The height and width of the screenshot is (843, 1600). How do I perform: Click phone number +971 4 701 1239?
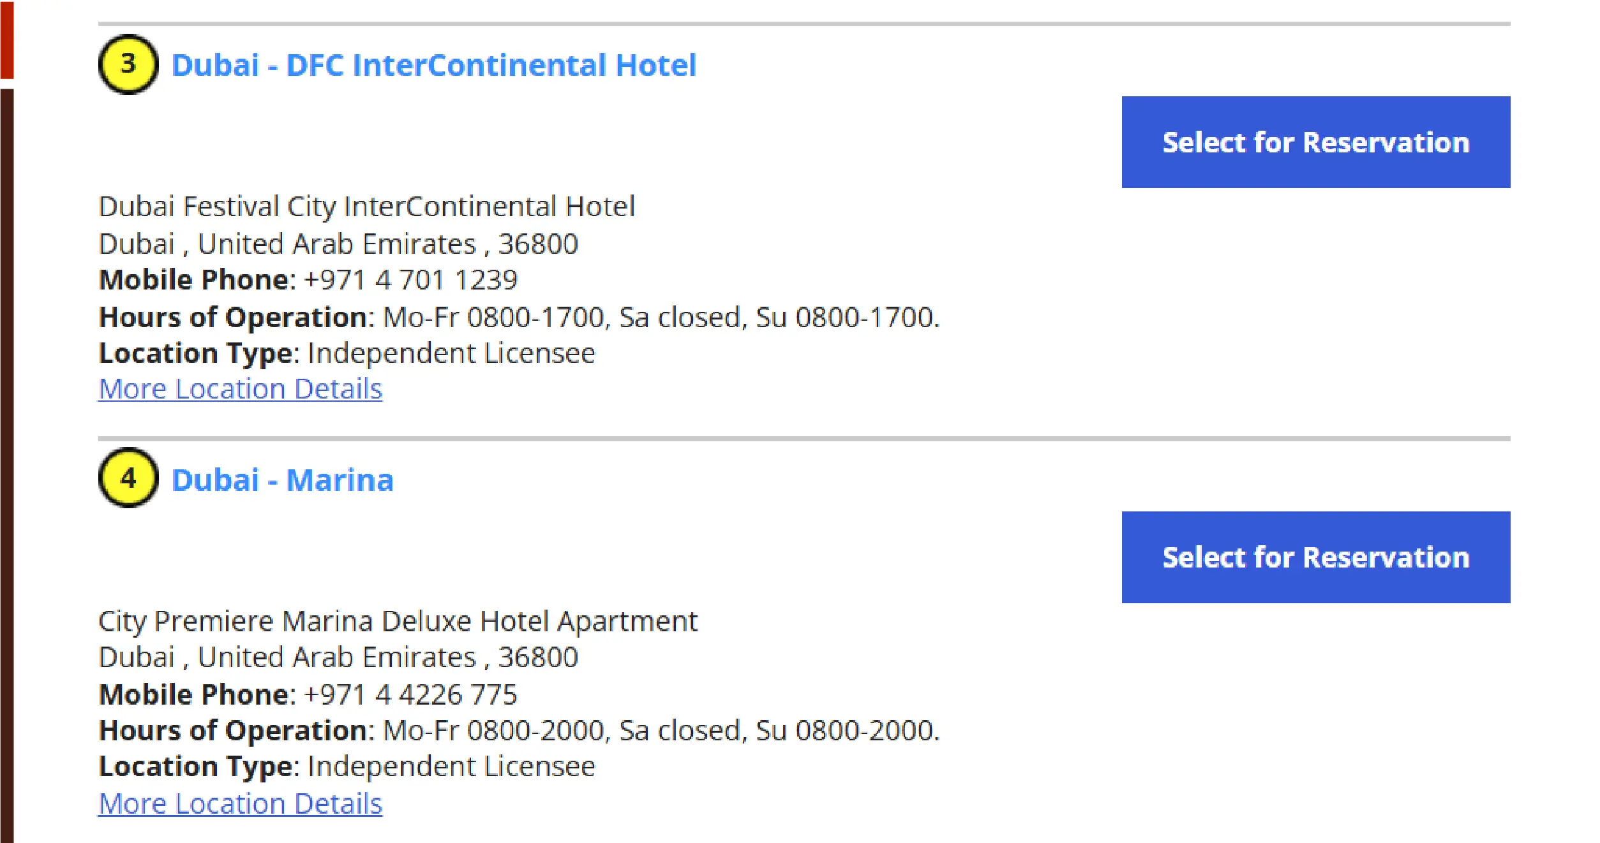click(x=410, y=280)
